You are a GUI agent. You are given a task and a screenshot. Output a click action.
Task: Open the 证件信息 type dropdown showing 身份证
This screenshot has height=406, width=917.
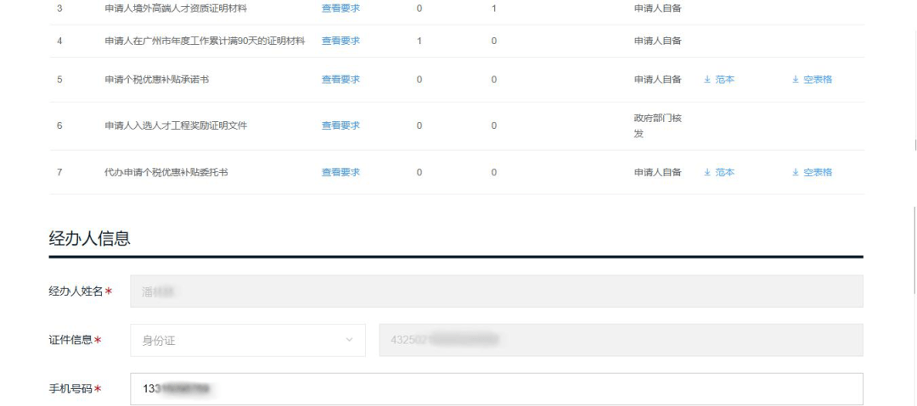pos(247,341)
